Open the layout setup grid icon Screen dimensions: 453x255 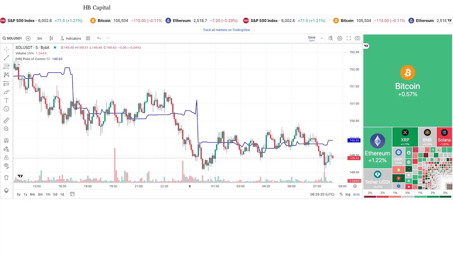[88, 38]
